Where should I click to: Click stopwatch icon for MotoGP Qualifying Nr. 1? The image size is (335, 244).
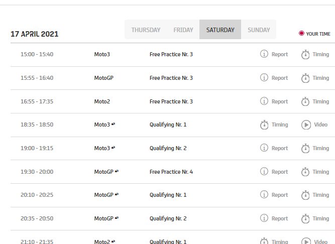(x=305, y=195)
